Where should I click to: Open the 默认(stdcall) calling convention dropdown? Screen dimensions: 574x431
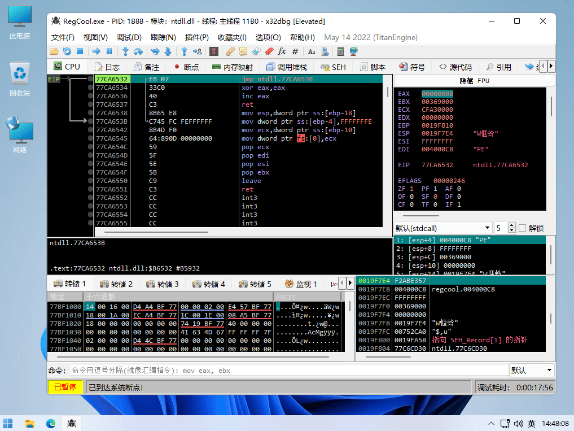tap(443, 228)
